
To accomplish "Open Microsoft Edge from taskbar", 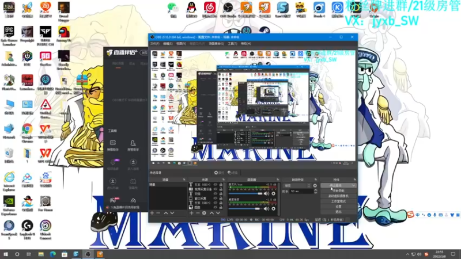I will [x=52, y=254].
